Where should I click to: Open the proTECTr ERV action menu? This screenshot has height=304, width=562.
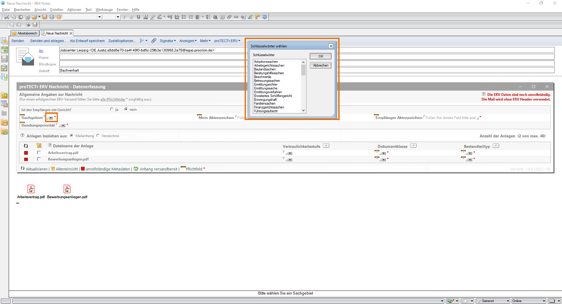point(227,41)
